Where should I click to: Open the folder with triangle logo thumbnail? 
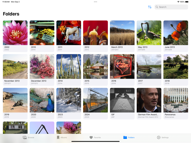pyautogui.click(x=42, y=127)
